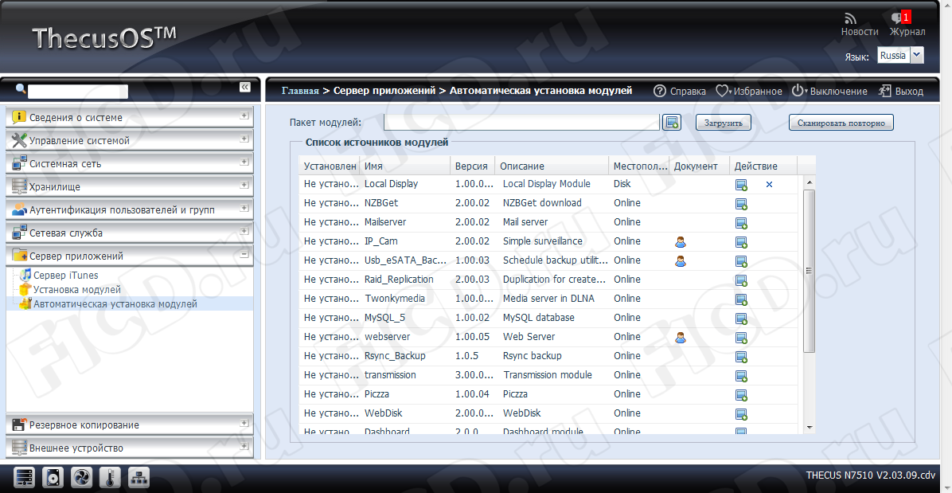This screenshot has height=493, width=952.
Task: Click the Пакет модулей file path field
Action: point(521,123)
